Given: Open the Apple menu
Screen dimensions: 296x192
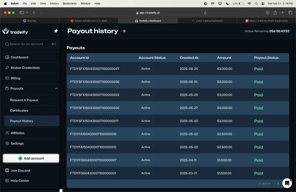Looking at the screenshot, I should [x=6, y=3].
